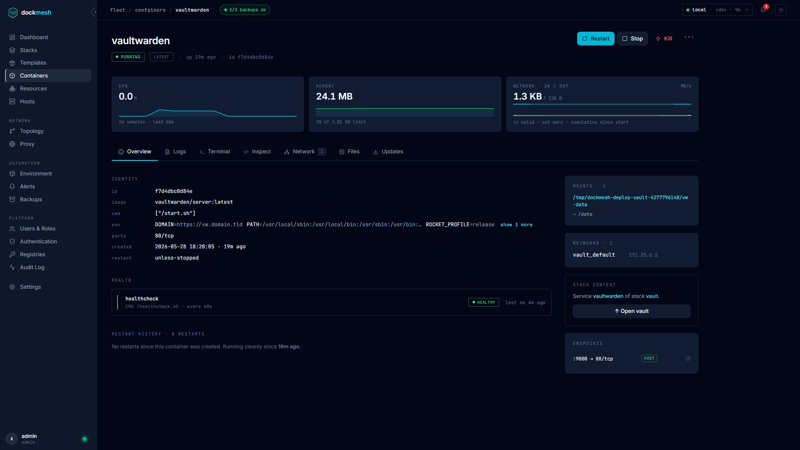
Task: Toggle the light/dark theme button
Action: pyautogui.click(x=781, y=10)
